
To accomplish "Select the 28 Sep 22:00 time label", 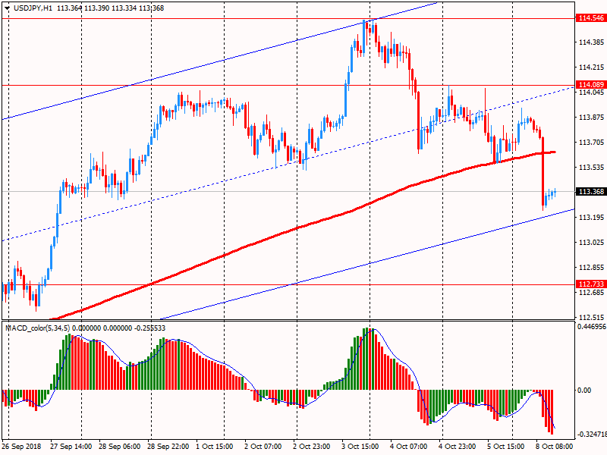I will [x=168, y=447].
